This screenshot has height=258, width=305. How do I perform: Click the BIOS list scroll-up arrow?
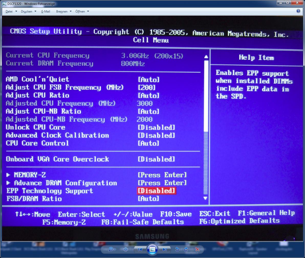[206, 57]
